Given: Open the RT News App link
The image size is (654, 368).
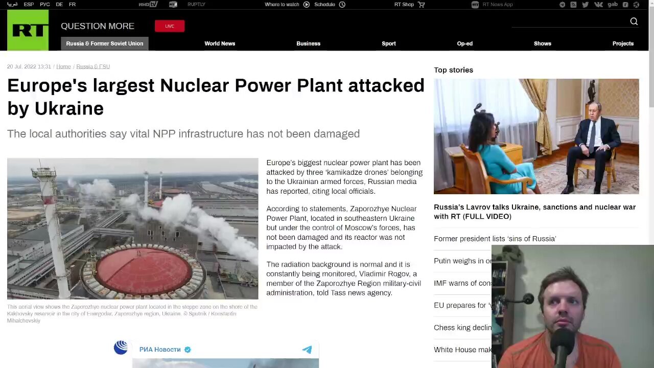Looking at the screenshot, I should pos(498,5).
